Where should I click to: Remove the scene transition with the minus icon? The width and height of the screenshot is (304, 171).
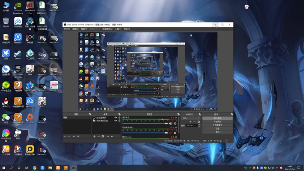click(x=195, y=122)
